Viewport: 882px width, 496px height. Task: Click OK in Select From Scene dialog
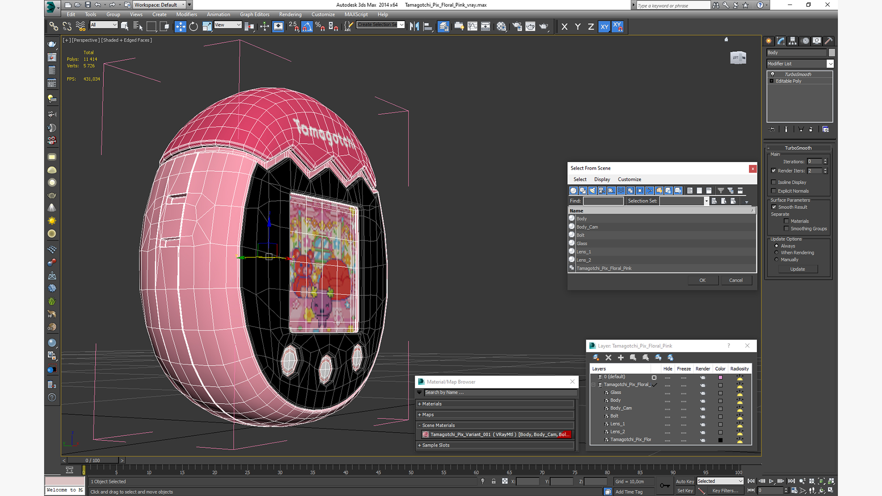[703, 280]
